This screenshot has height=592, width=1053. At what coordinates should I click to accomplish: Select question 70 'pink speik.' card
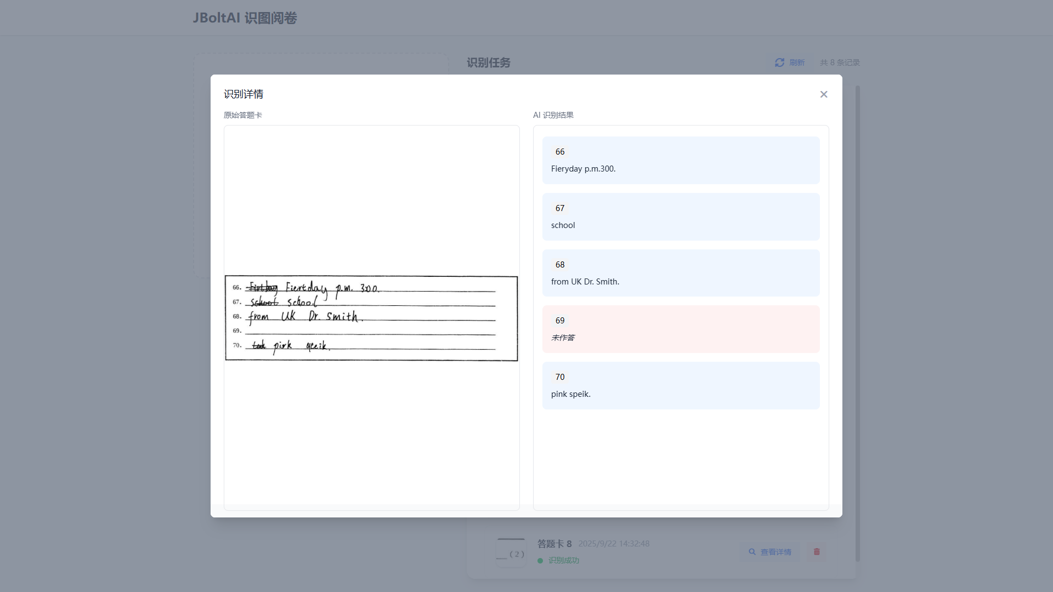click(681, 385)
